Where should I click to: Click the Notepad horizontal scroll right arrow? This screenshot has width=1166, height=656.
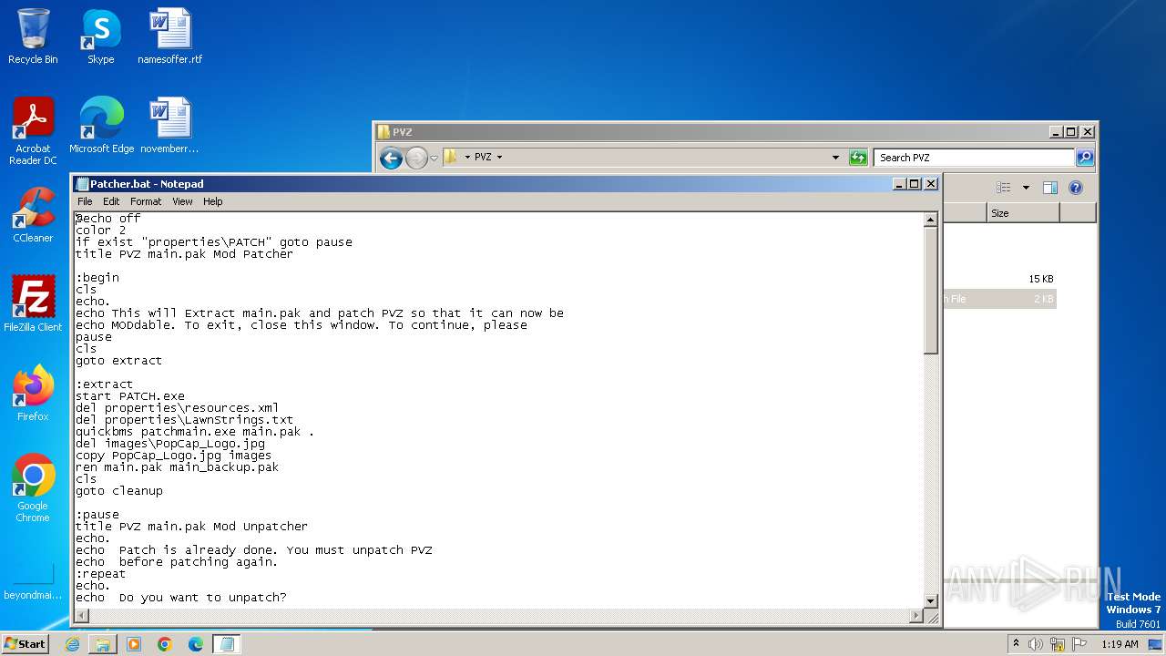(x=915, y=616)
